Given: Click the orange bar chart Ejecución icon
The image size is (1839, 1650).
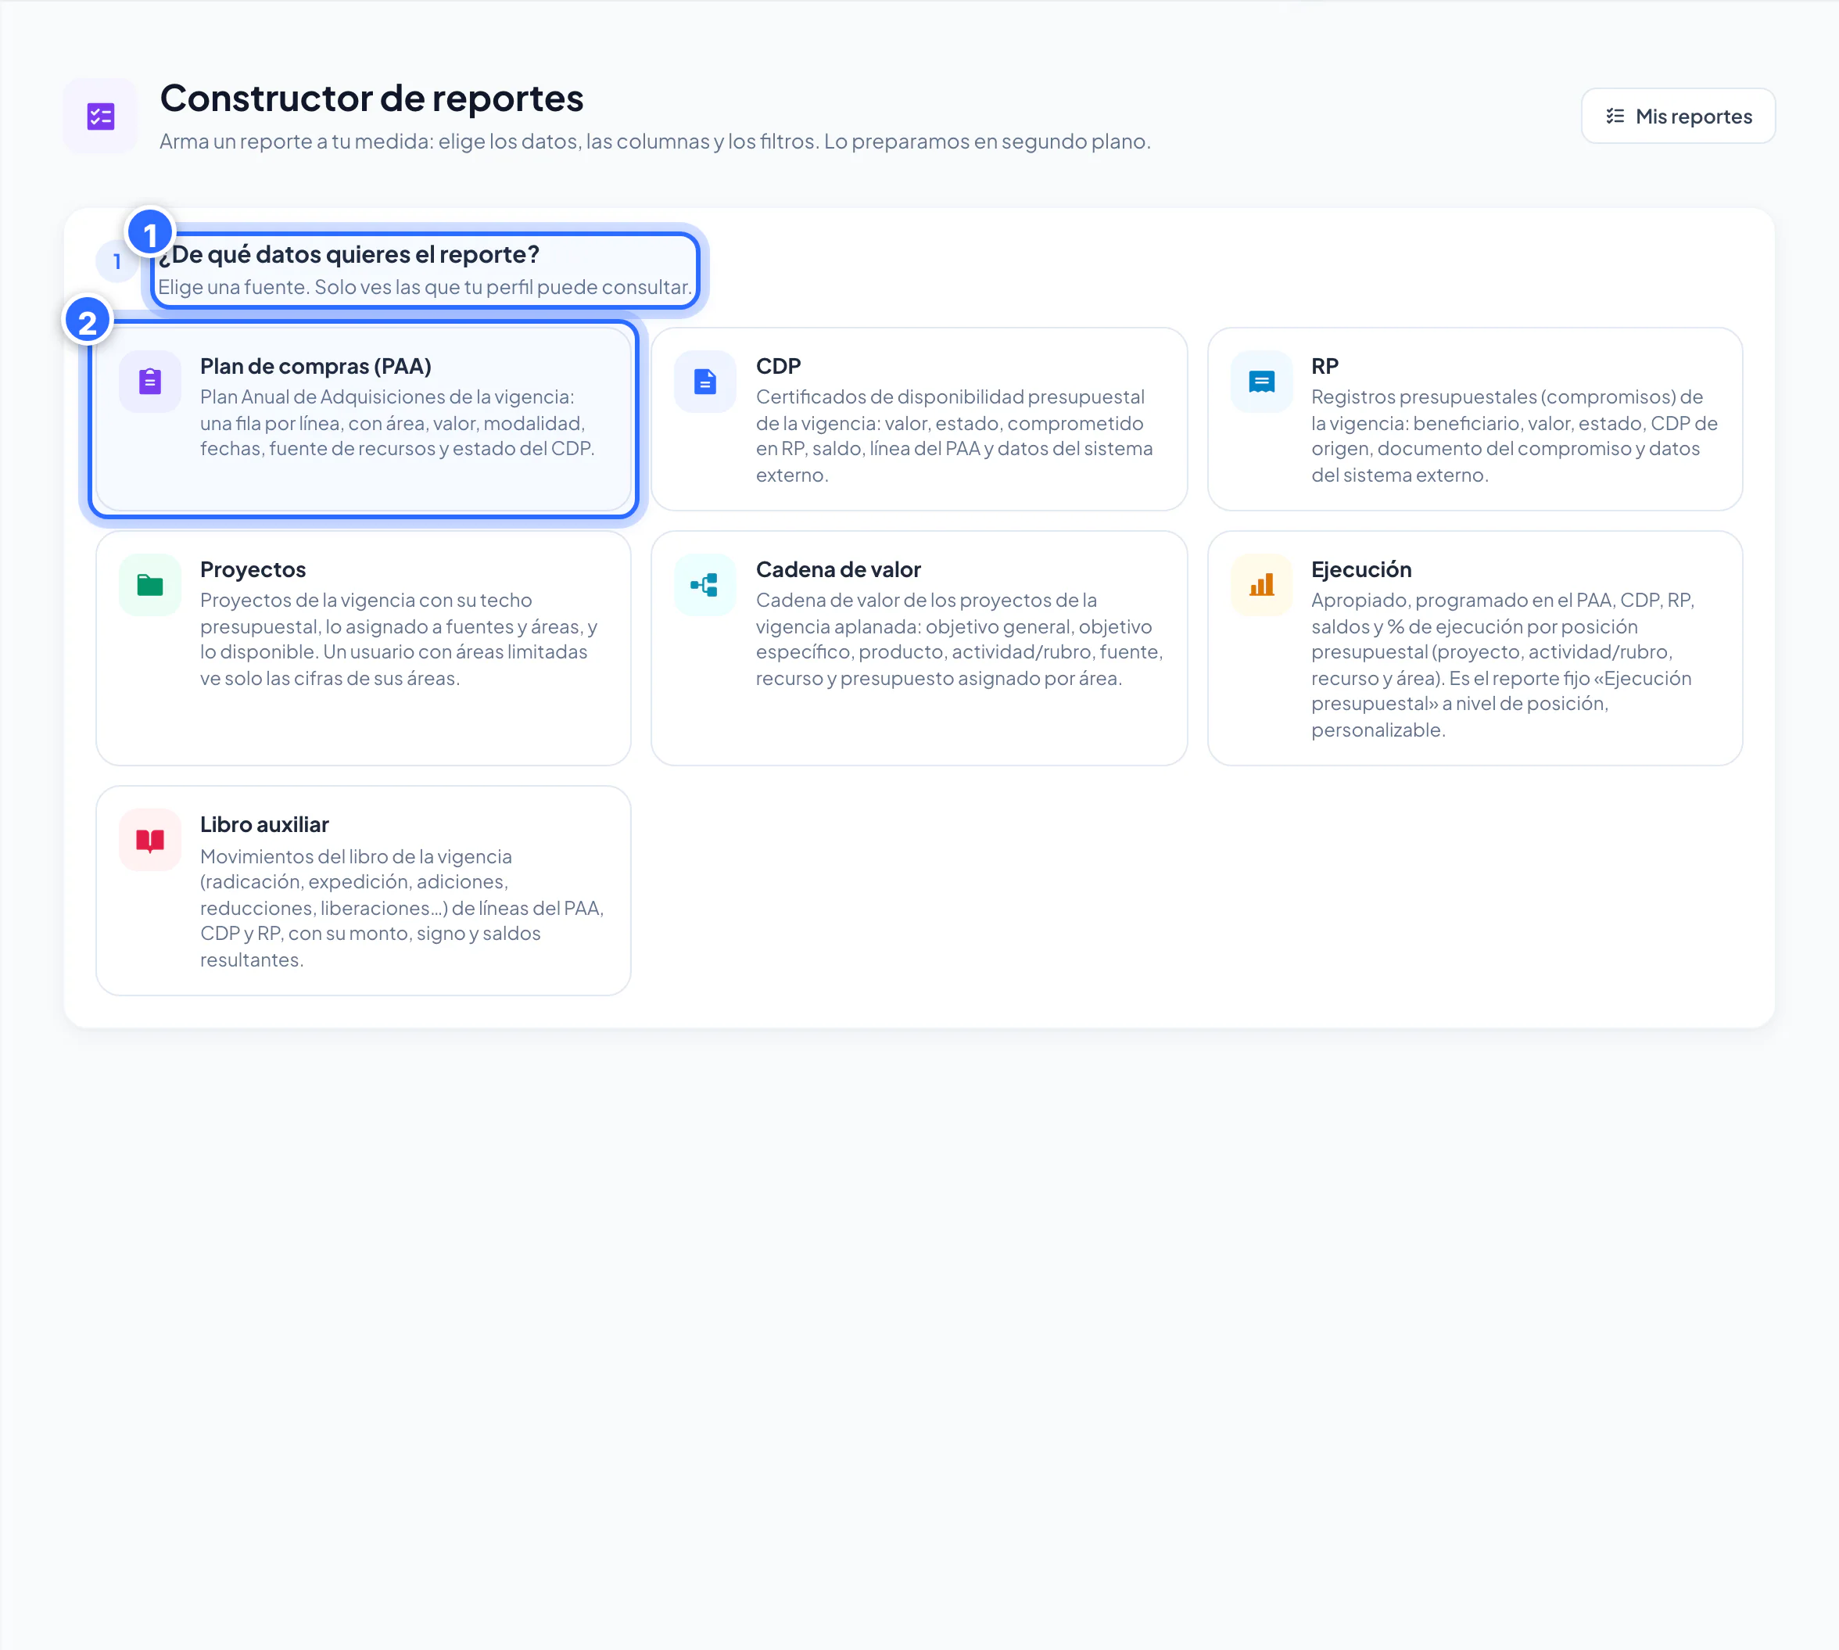Looking at the screenshot, I should 1260,585.
